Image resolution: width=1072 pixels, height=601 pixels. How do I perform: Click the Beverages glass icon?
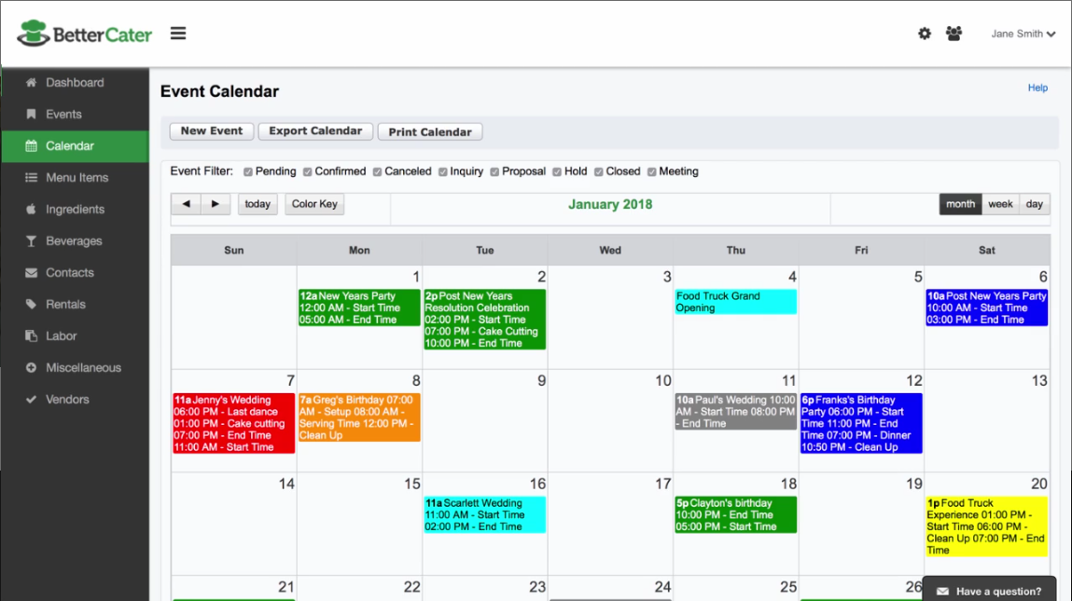click(x=31, y=241)
